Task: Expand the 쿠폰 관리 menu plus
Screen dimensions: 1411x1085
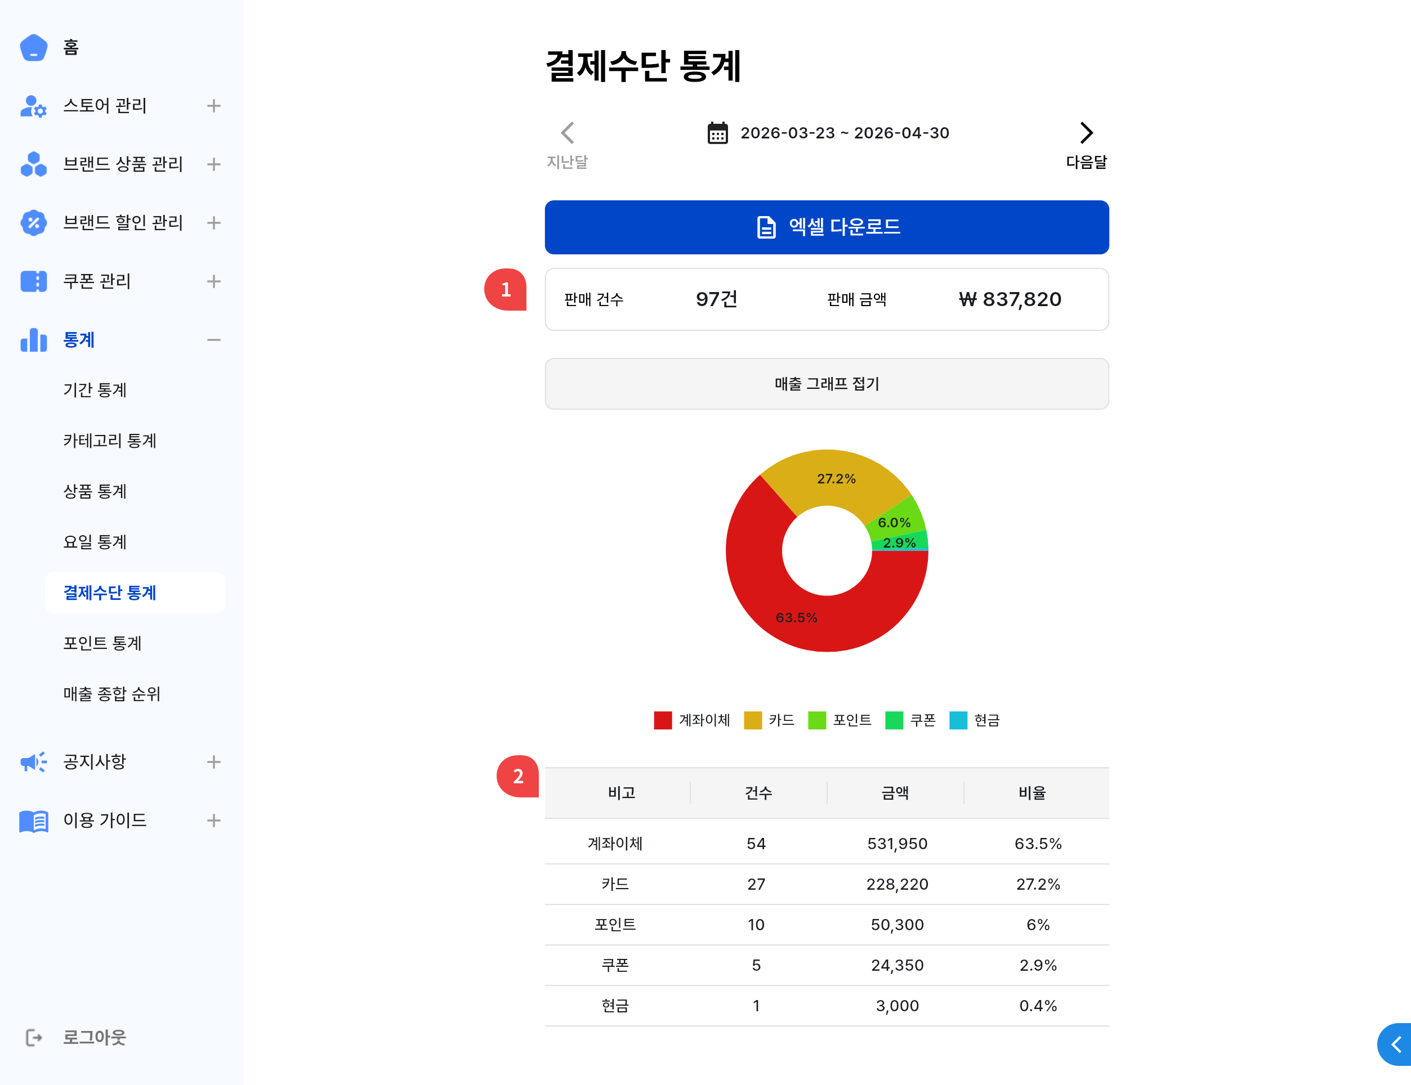Action: 214,281
